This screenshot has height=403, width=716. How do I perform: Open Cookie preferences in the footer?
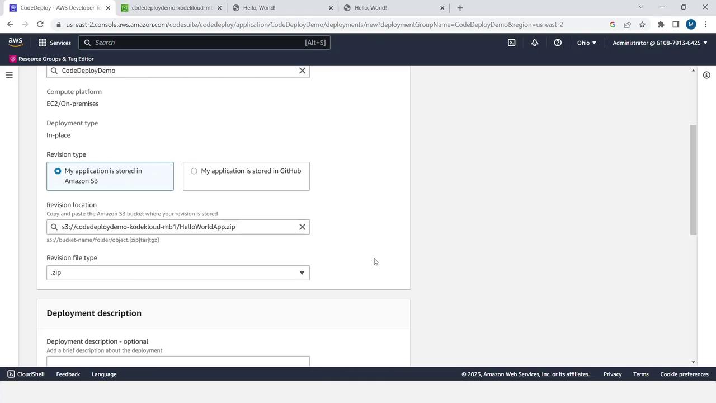[x=684, y=374]
